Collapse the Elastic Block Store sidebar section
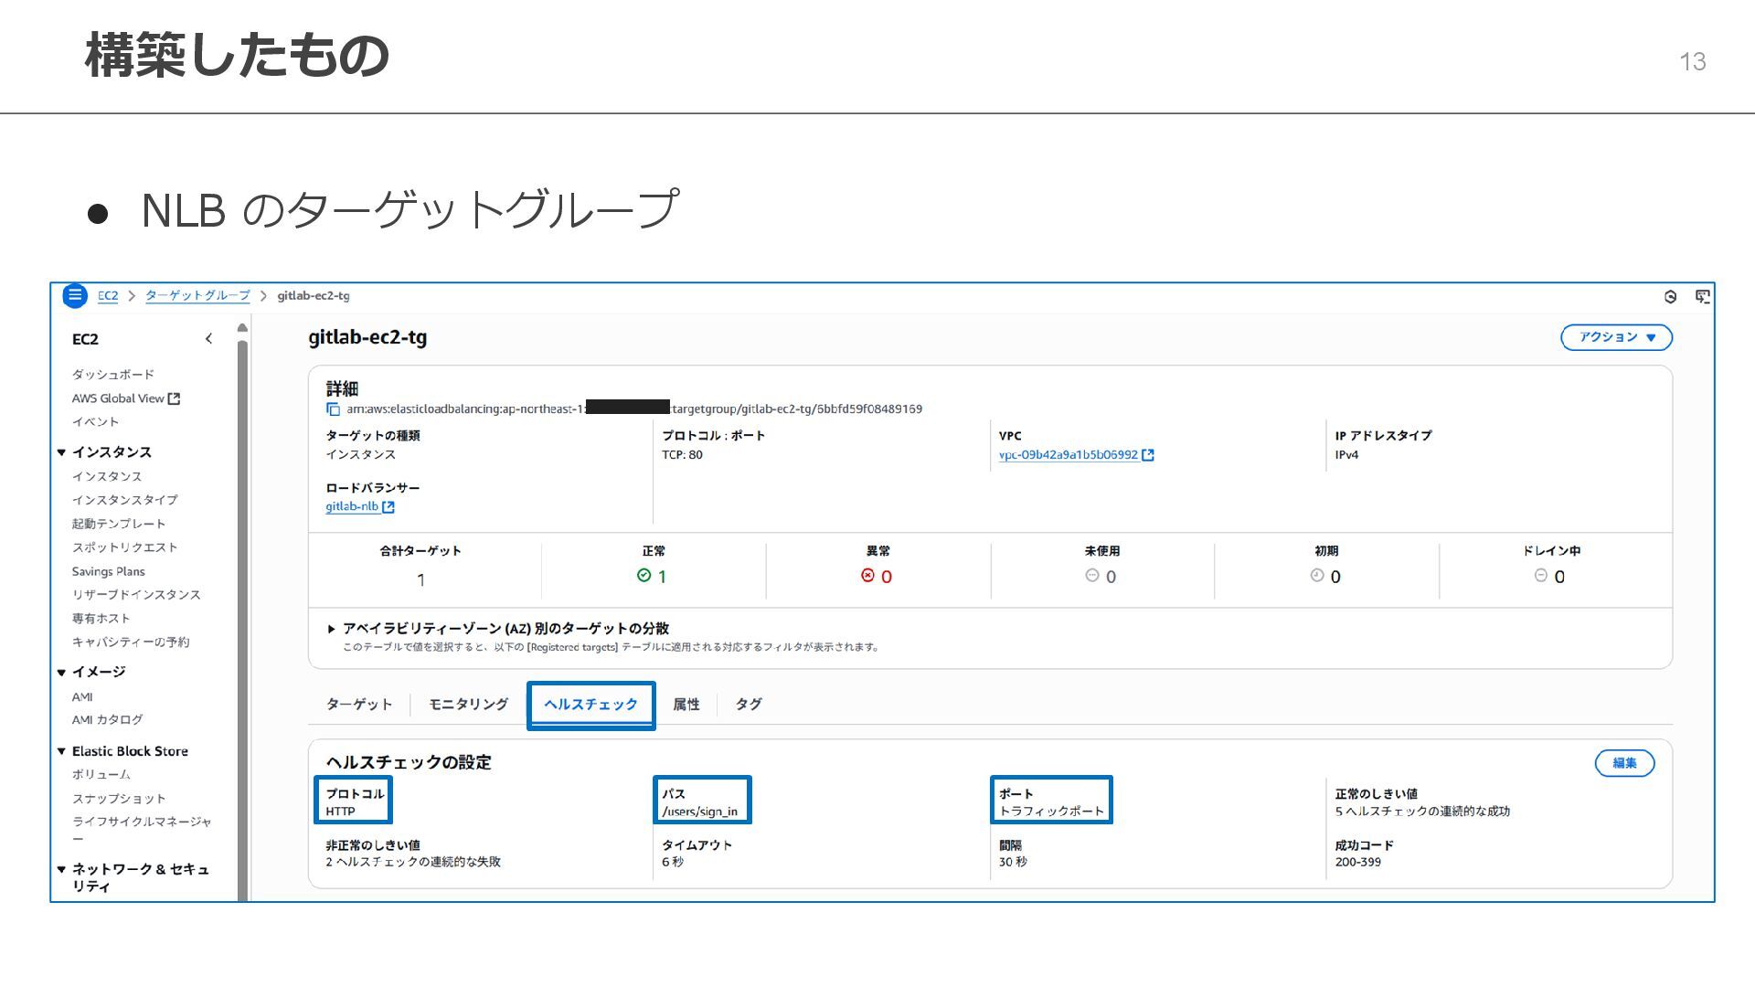Image resolution: width=1755 pixels, height=987 pixels. coord(61,751)
